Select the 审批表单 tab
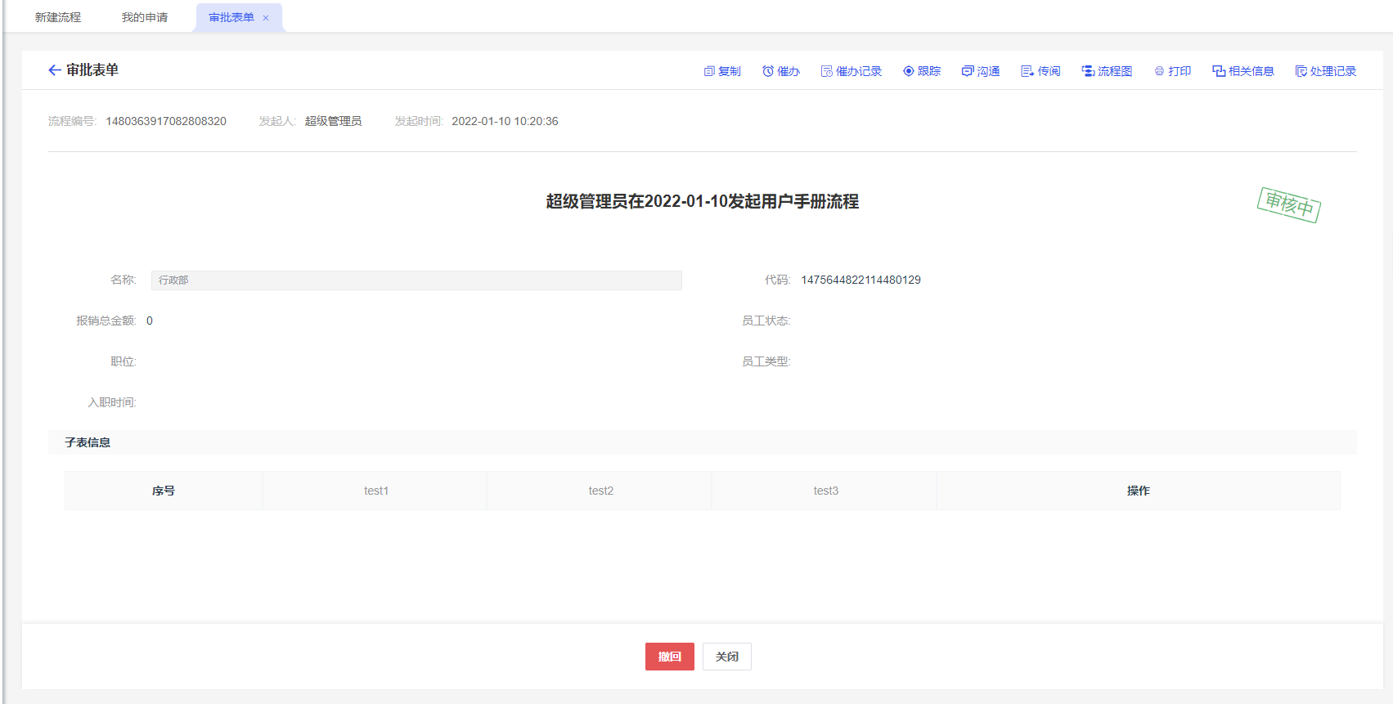The height and width of the screenshot is (704, 1393). [231, 17]
